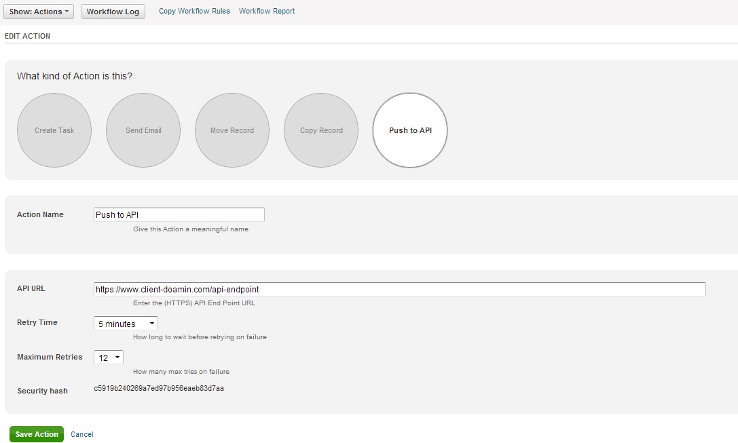Open the Workflow Report link

pyautogui.click(x=267, y=11)
